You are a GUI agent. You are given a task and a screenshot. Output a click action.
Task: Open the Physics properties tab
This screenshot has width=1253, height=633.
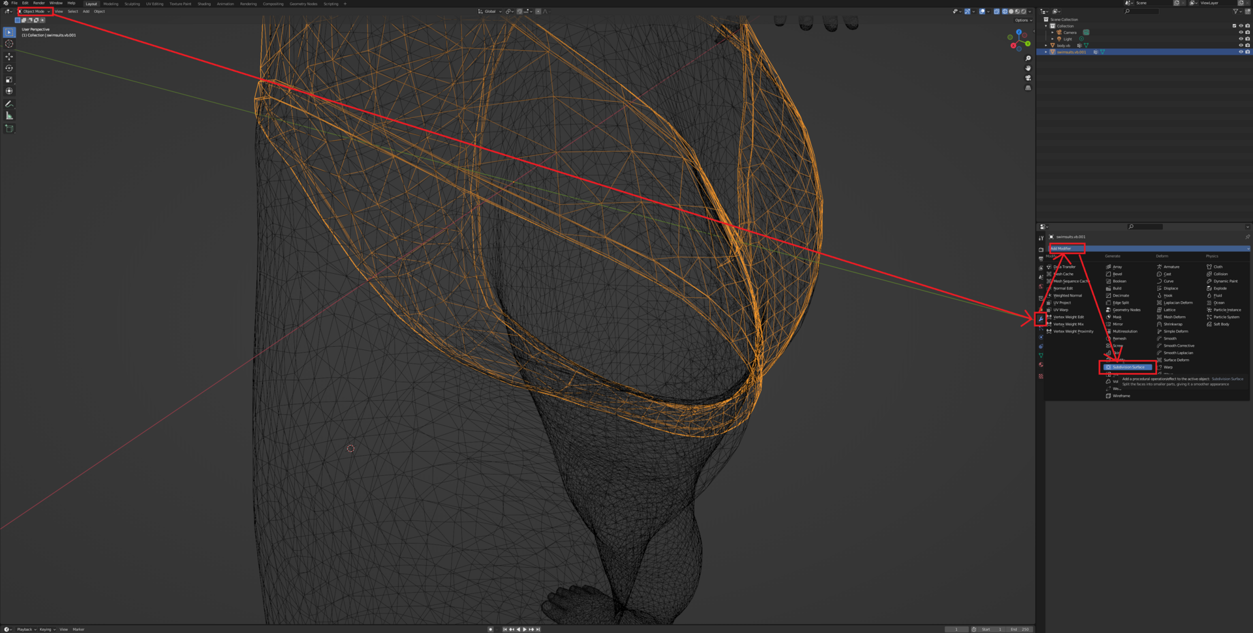(x=1041, y=337)
